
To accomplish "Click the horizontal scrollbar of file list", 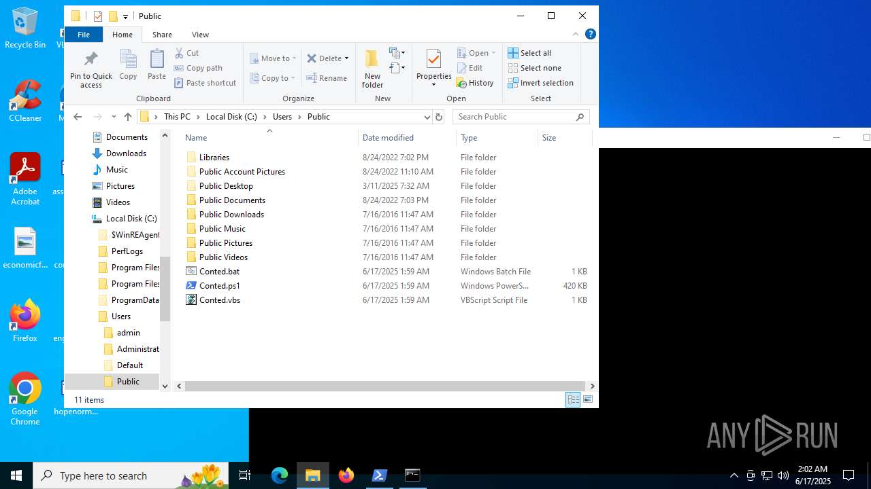I will tap(384, 386).
